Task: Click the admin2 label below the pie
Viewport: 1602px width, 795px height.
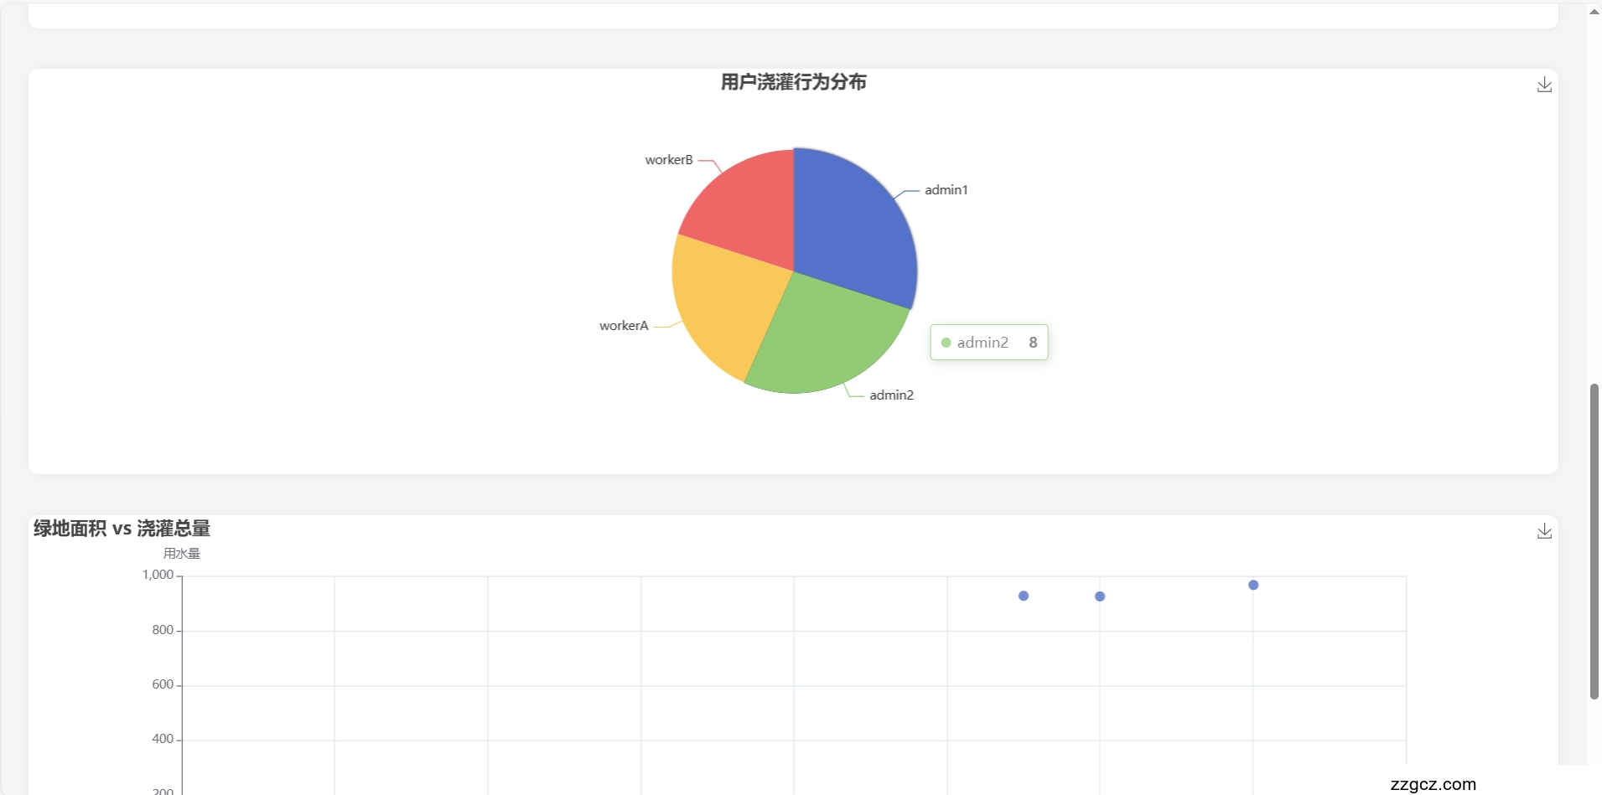Action: (891, 395)
